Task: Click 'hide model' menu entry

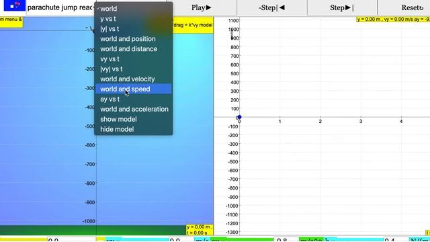Action: tap(134, 129)
